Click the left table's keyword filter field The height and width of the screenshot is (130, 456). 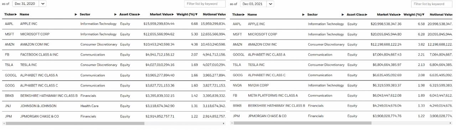point(205,4)
